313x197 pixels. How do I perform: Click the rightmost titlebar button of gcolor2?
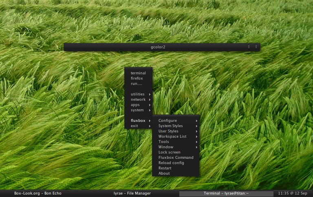pos(256,47)
